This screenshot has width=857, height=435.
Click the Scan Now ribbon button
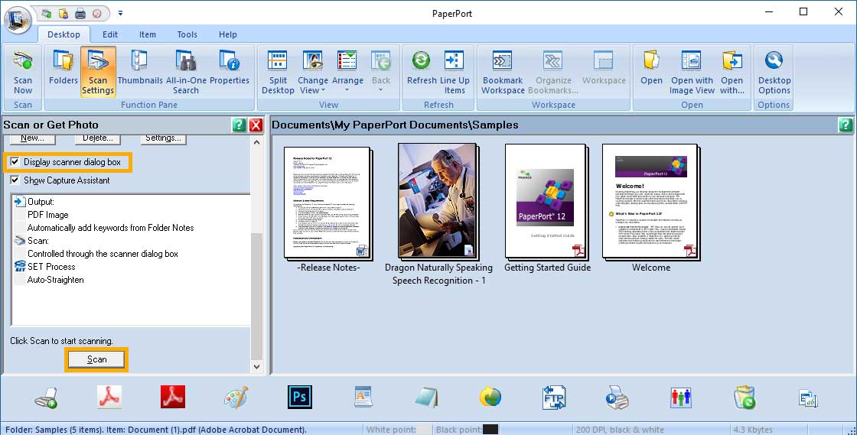click(23, 72)
